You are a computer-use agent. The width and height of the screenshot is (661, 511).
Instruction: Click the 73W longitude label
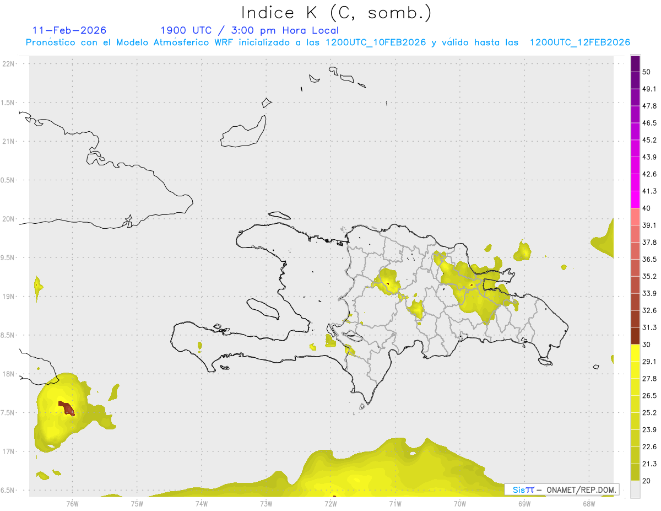pos(266,504)
